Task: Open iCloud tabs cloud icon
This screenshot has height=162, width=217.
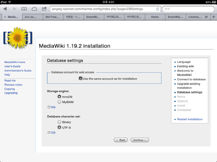Action: 34,9
